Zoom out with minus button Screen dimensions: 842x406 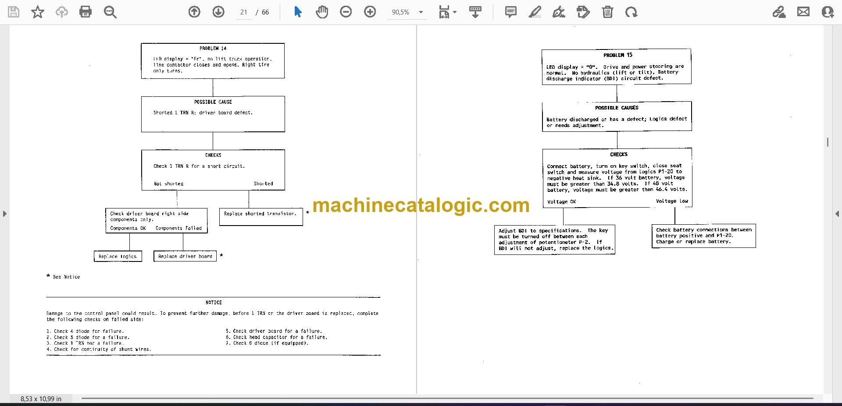[x=346, y=12]
